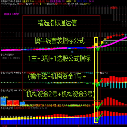Viewport: 127px width, 127px height.
Task: Click the 医疗耗材 sector label
Action: [x=88, y=4]
